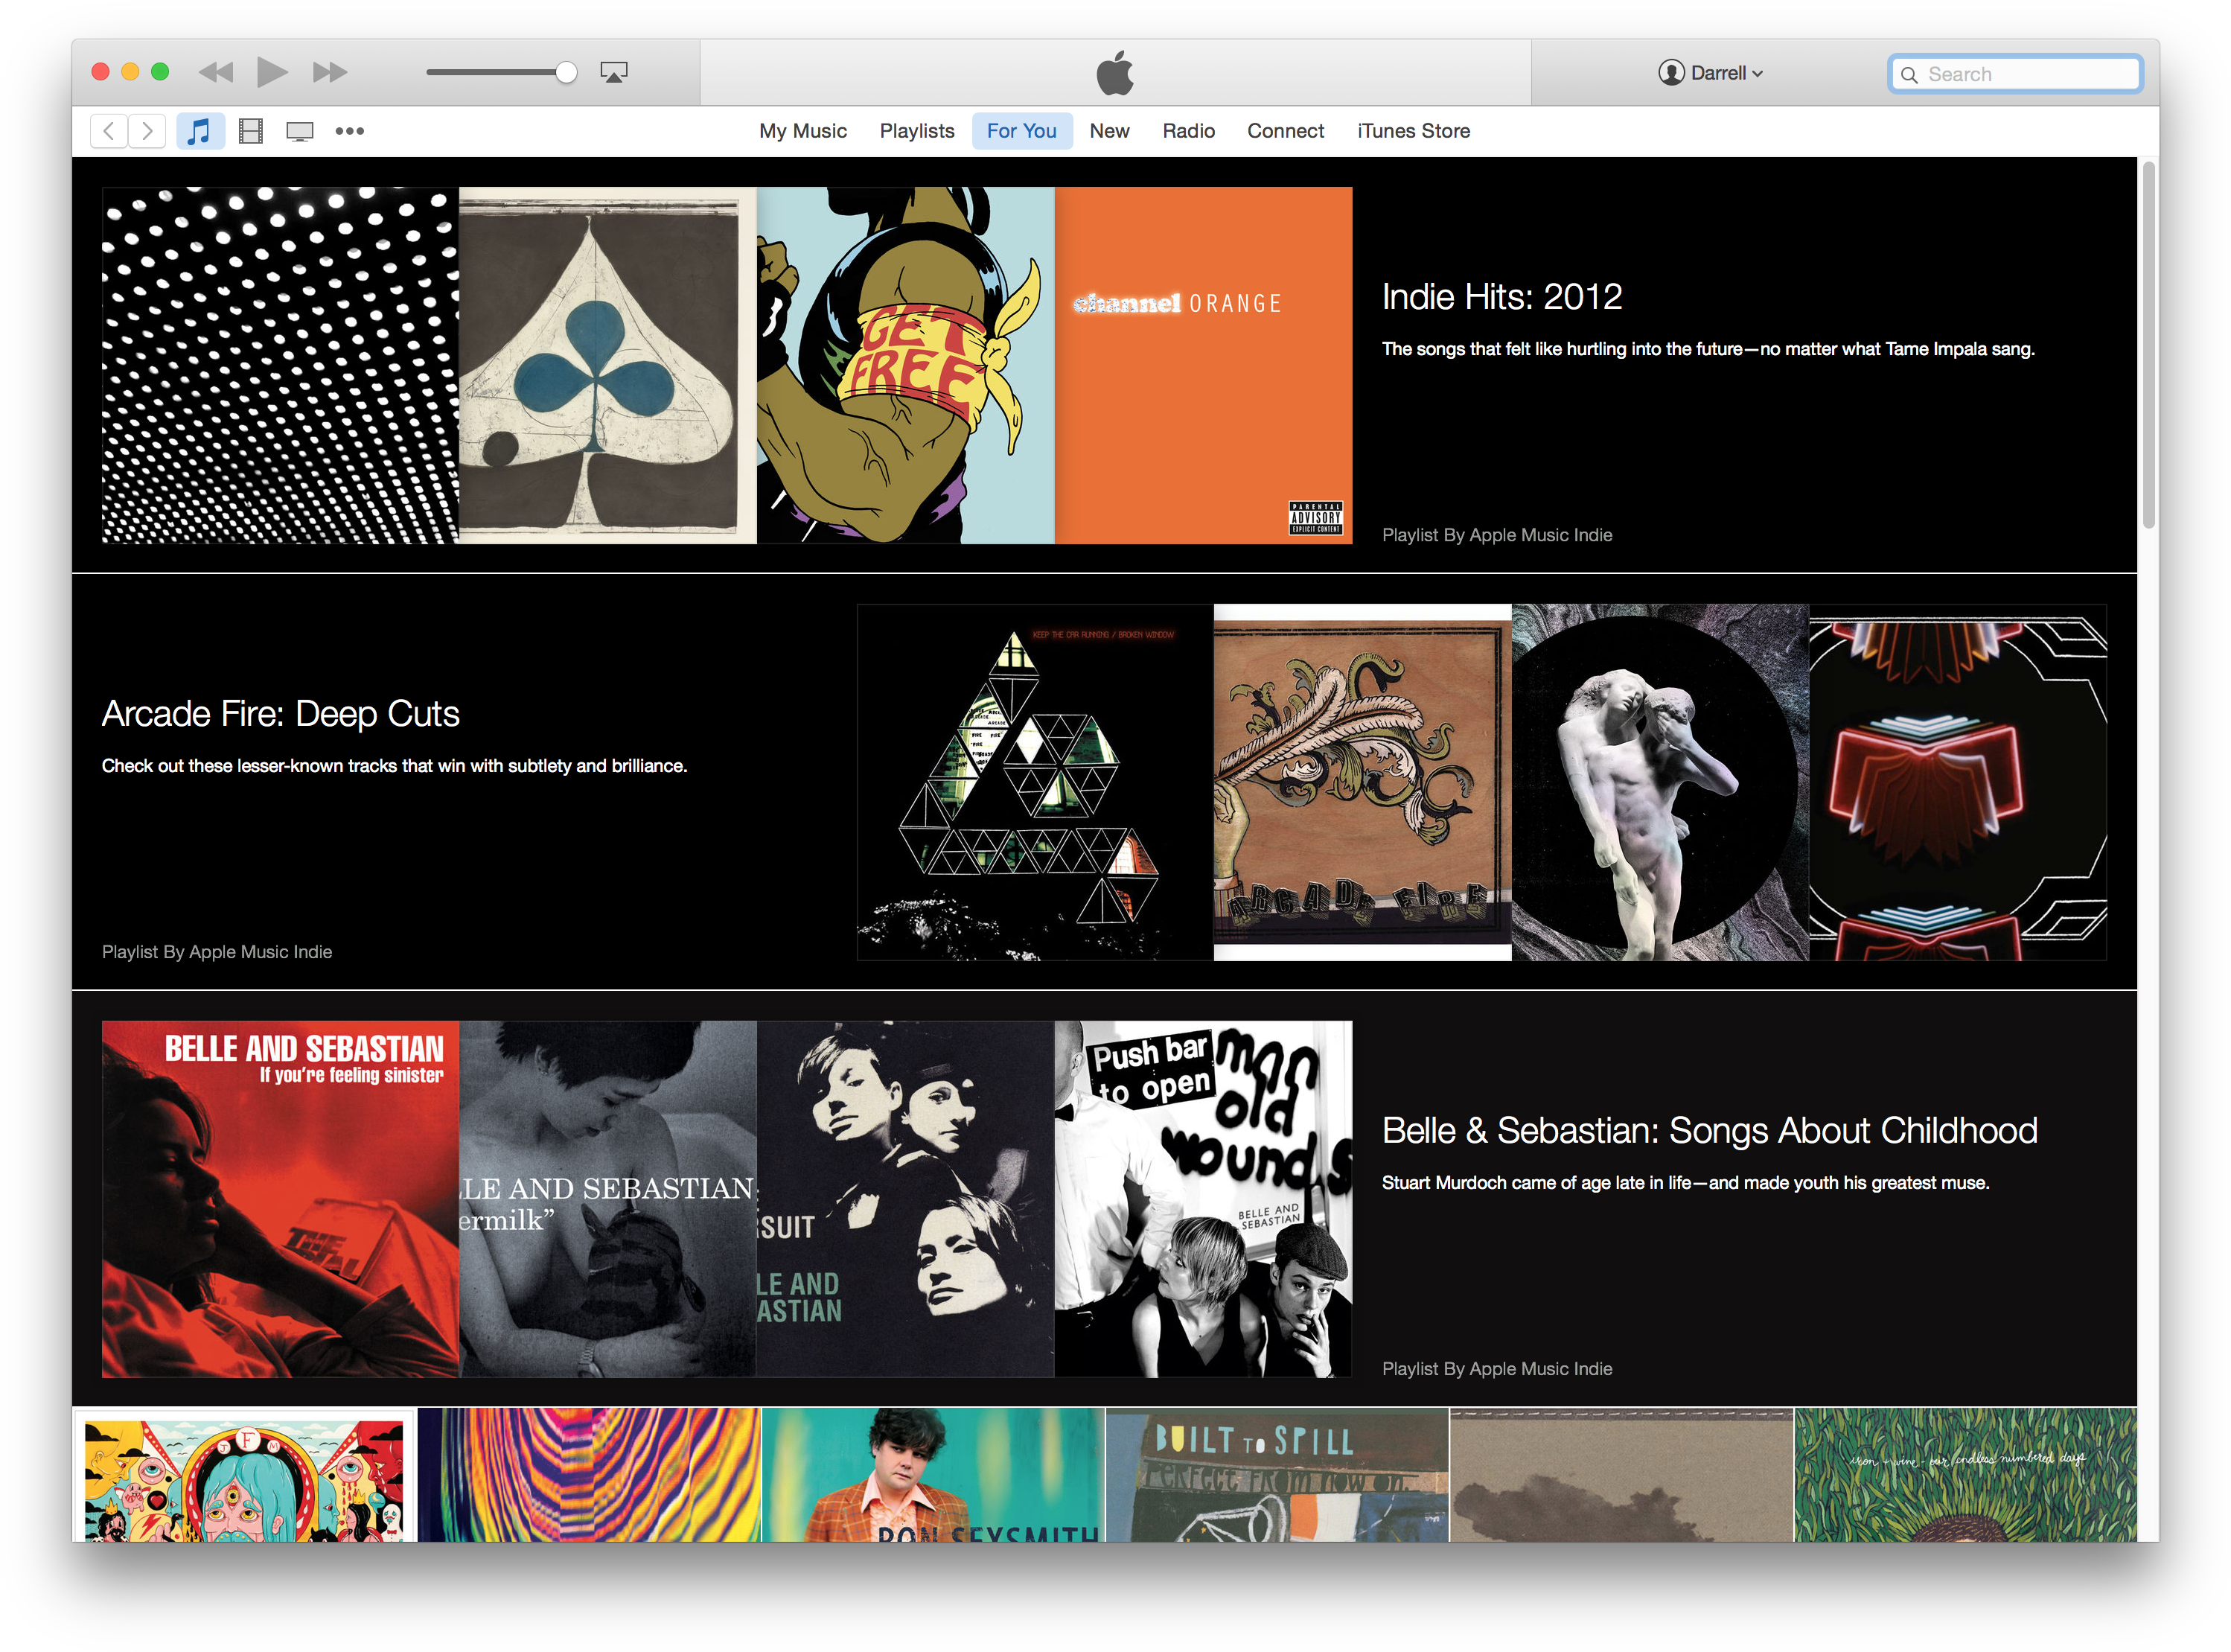Click the rewind previous track button
This screenshot has height=1652, width=2231.
pos(215,72)
